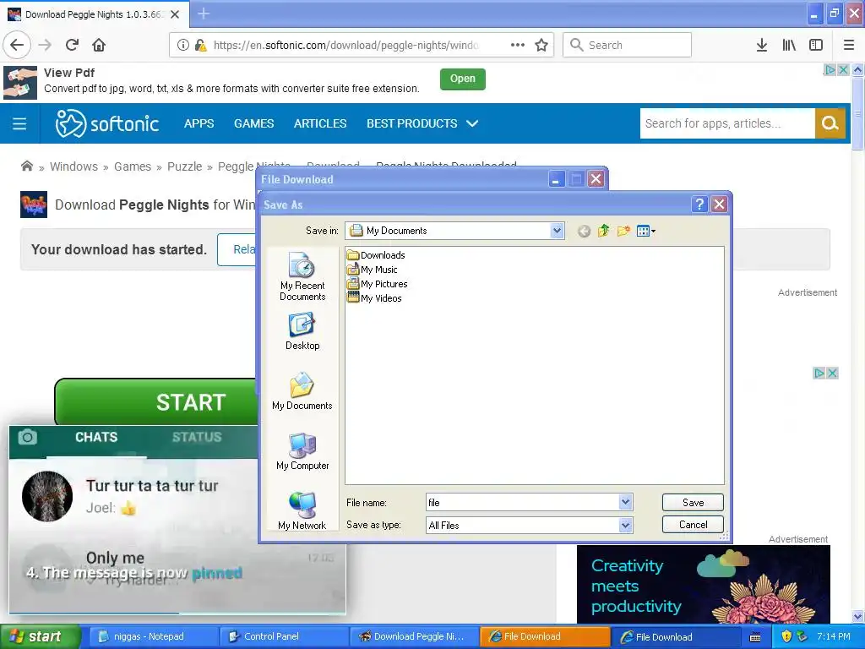Screen dimensions: 865x649
Task: Go back in Firefox browser
Action: (17, 45)
